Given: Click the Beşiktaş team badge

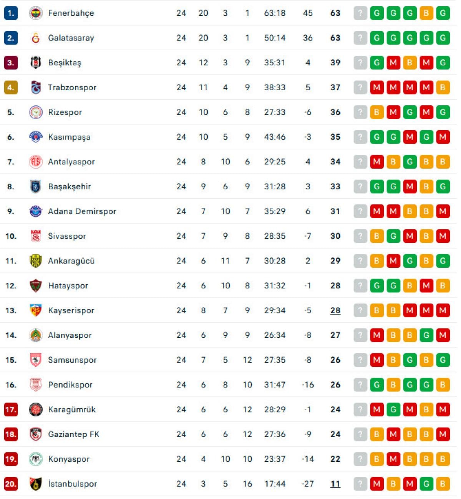Looking at the screenshot, I should pyautogui.click(x=36, y=63).
